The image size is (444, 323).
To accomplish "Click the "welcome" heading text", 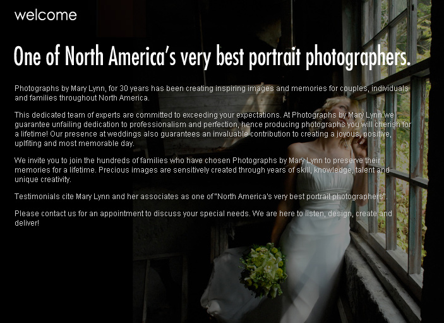I will pos(45,15).
